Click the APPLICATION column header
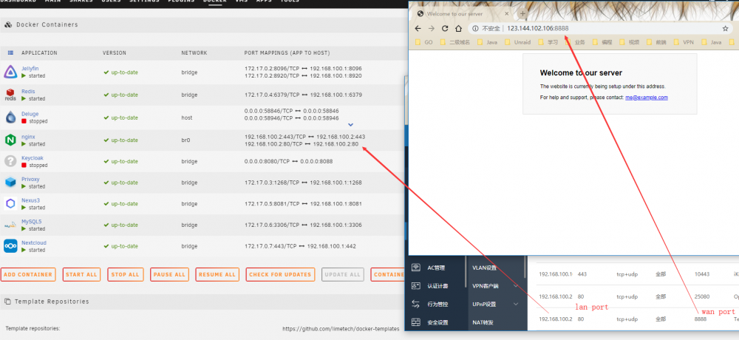Screen dimensions: 739x340 (39, 52)
